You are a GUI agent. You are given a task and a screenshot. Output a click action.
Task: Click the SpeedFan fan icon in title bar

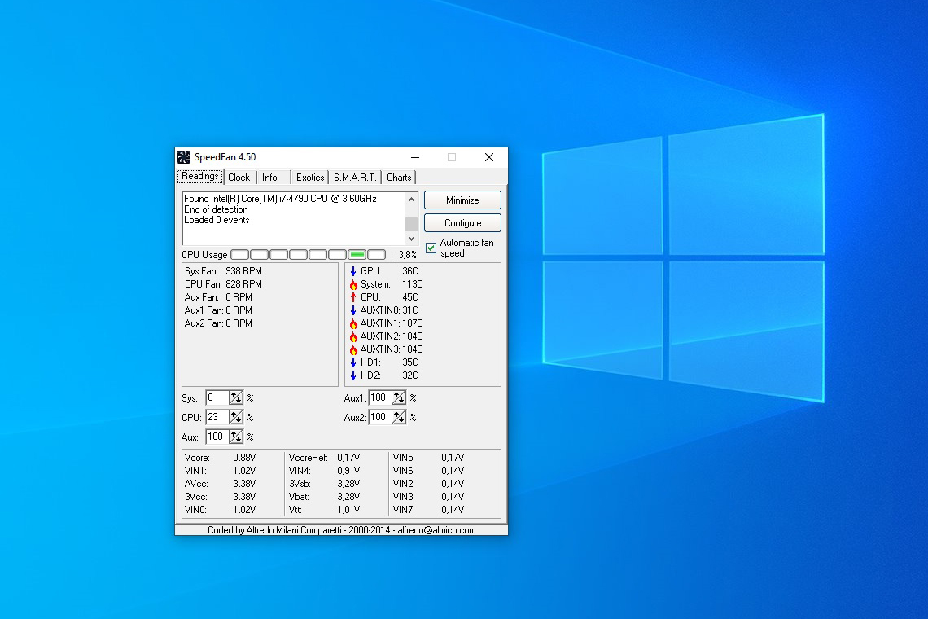click(184, 157)
